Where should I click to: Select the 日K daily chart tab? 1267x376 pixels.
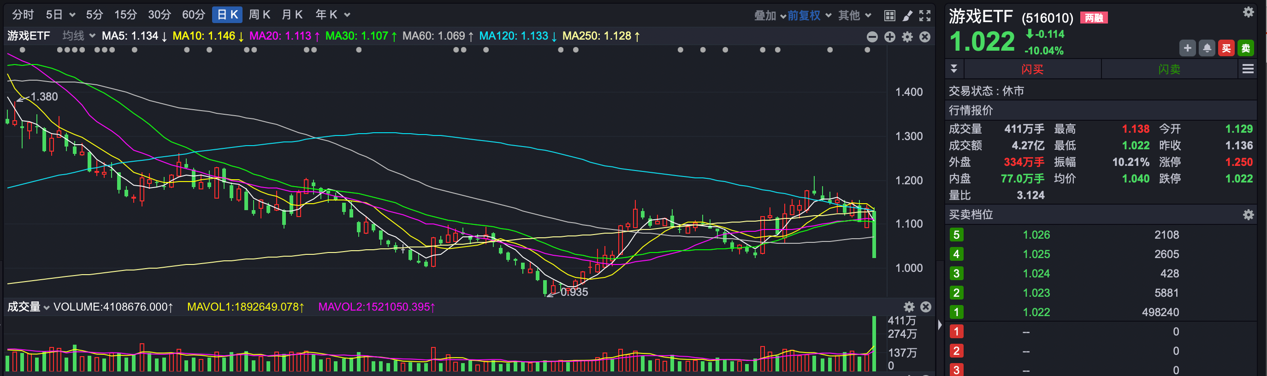click(227, 15)
